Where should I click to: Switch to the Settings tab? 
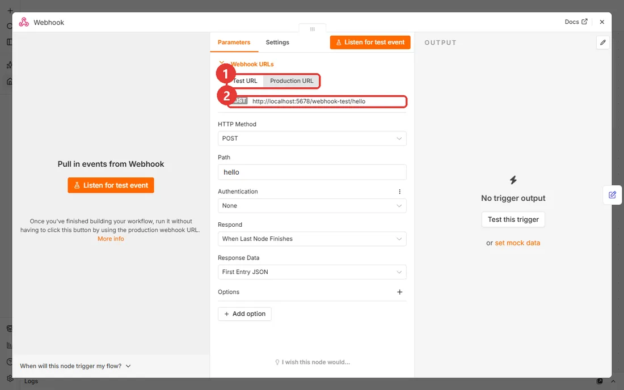click(x=277, y=42)
